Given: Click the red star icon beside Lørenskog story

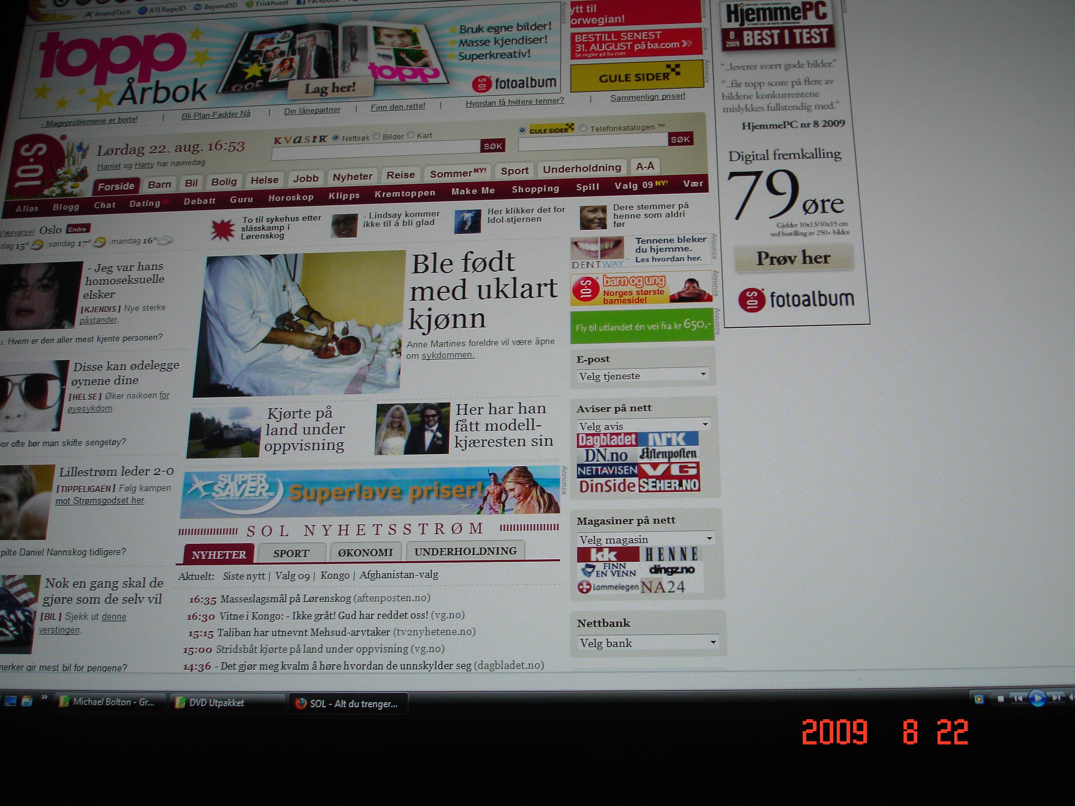Looking at the screenshot, I should click(223, 229).
